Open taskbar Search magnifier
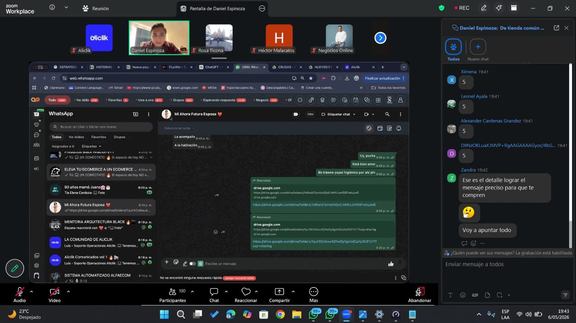 [x=181, y=314]
